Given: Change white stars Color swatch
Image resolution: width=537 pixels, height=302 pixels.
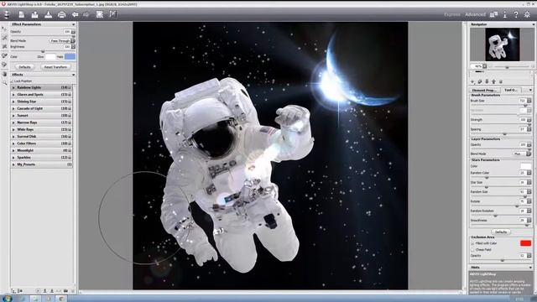Looking at the screenshot, I should click(x=526, y=166).
